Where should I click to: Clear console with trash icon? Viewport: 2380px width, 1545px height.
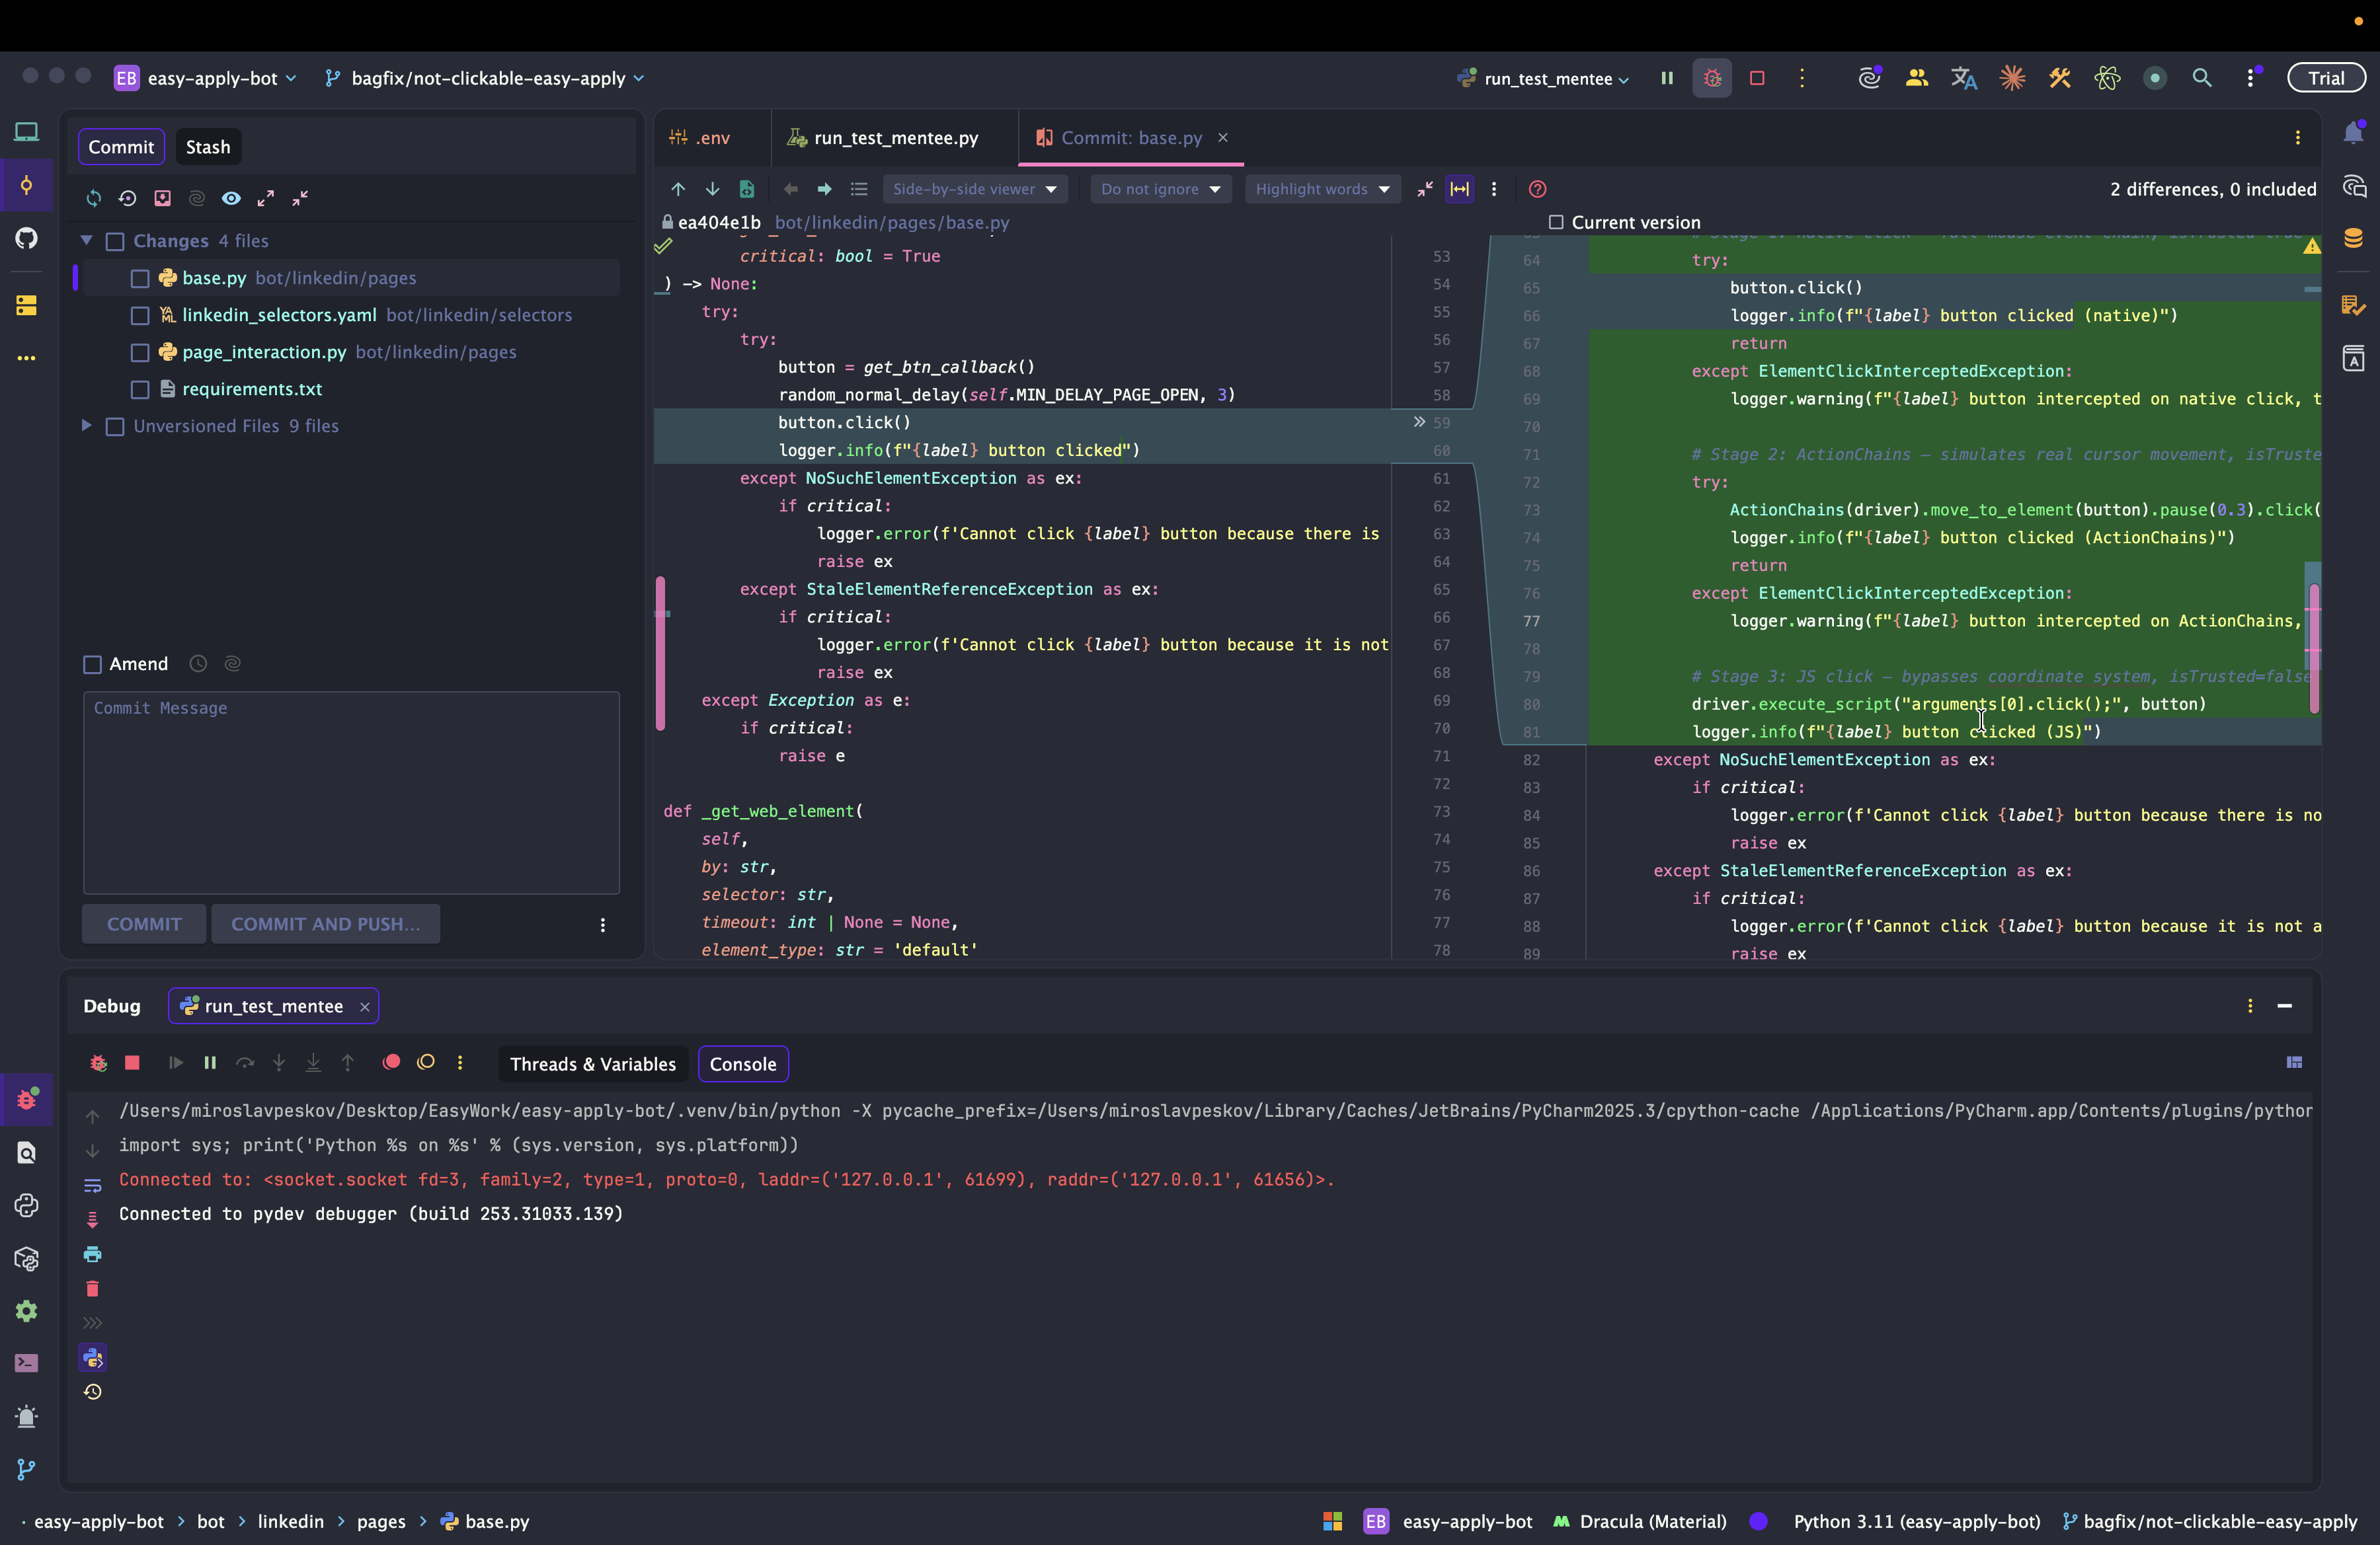click(x=92, y=1288)
